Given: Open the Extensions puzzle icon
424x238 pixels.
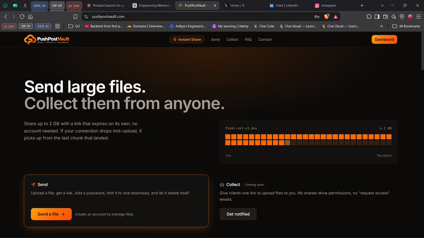Looking at the screenshot, I should coord(369,17).
